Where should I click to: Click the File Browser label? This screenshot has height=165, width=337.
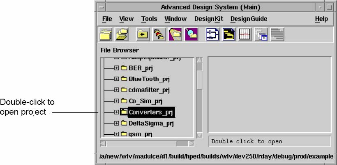[120, 50]
